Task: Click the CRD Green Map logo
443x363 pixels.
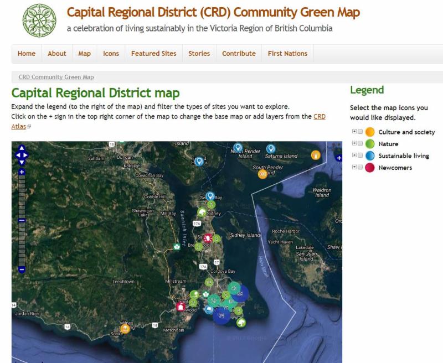Action: pyautogui.click(x=39, y=20)
